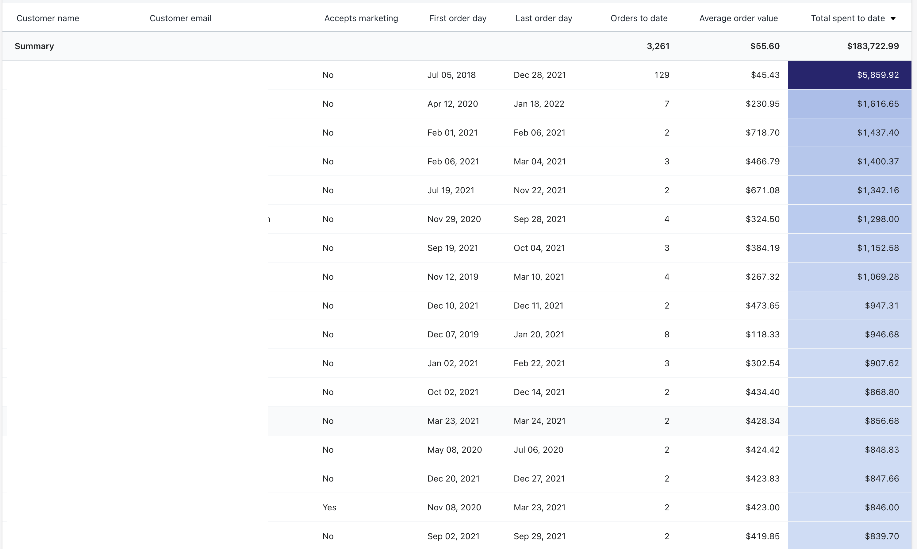Click first order date May 08, 2020

click(x=454, y=450)
